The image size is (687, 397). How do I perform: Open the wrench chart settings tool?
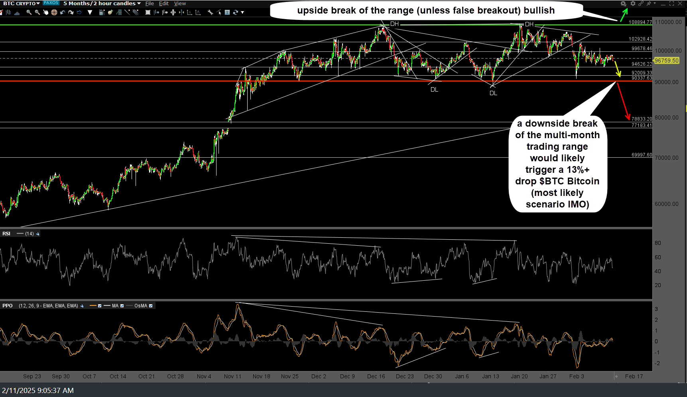(x=210, y=12)
